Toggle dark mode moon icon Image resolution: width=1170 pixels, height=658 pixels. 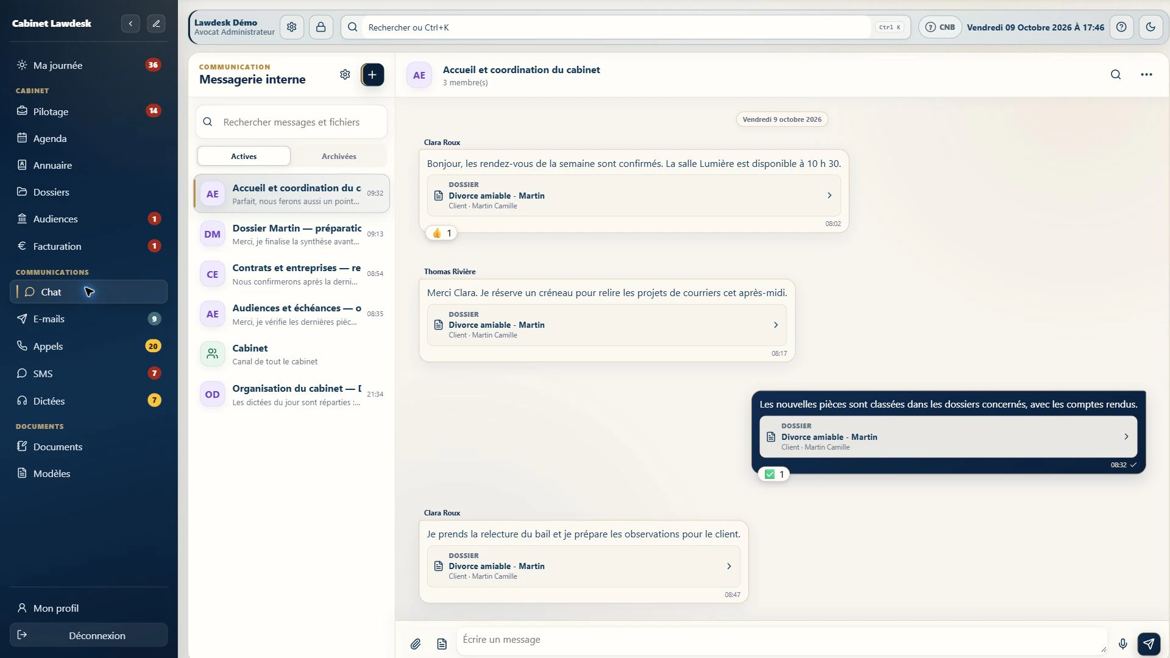[1150, 27]
